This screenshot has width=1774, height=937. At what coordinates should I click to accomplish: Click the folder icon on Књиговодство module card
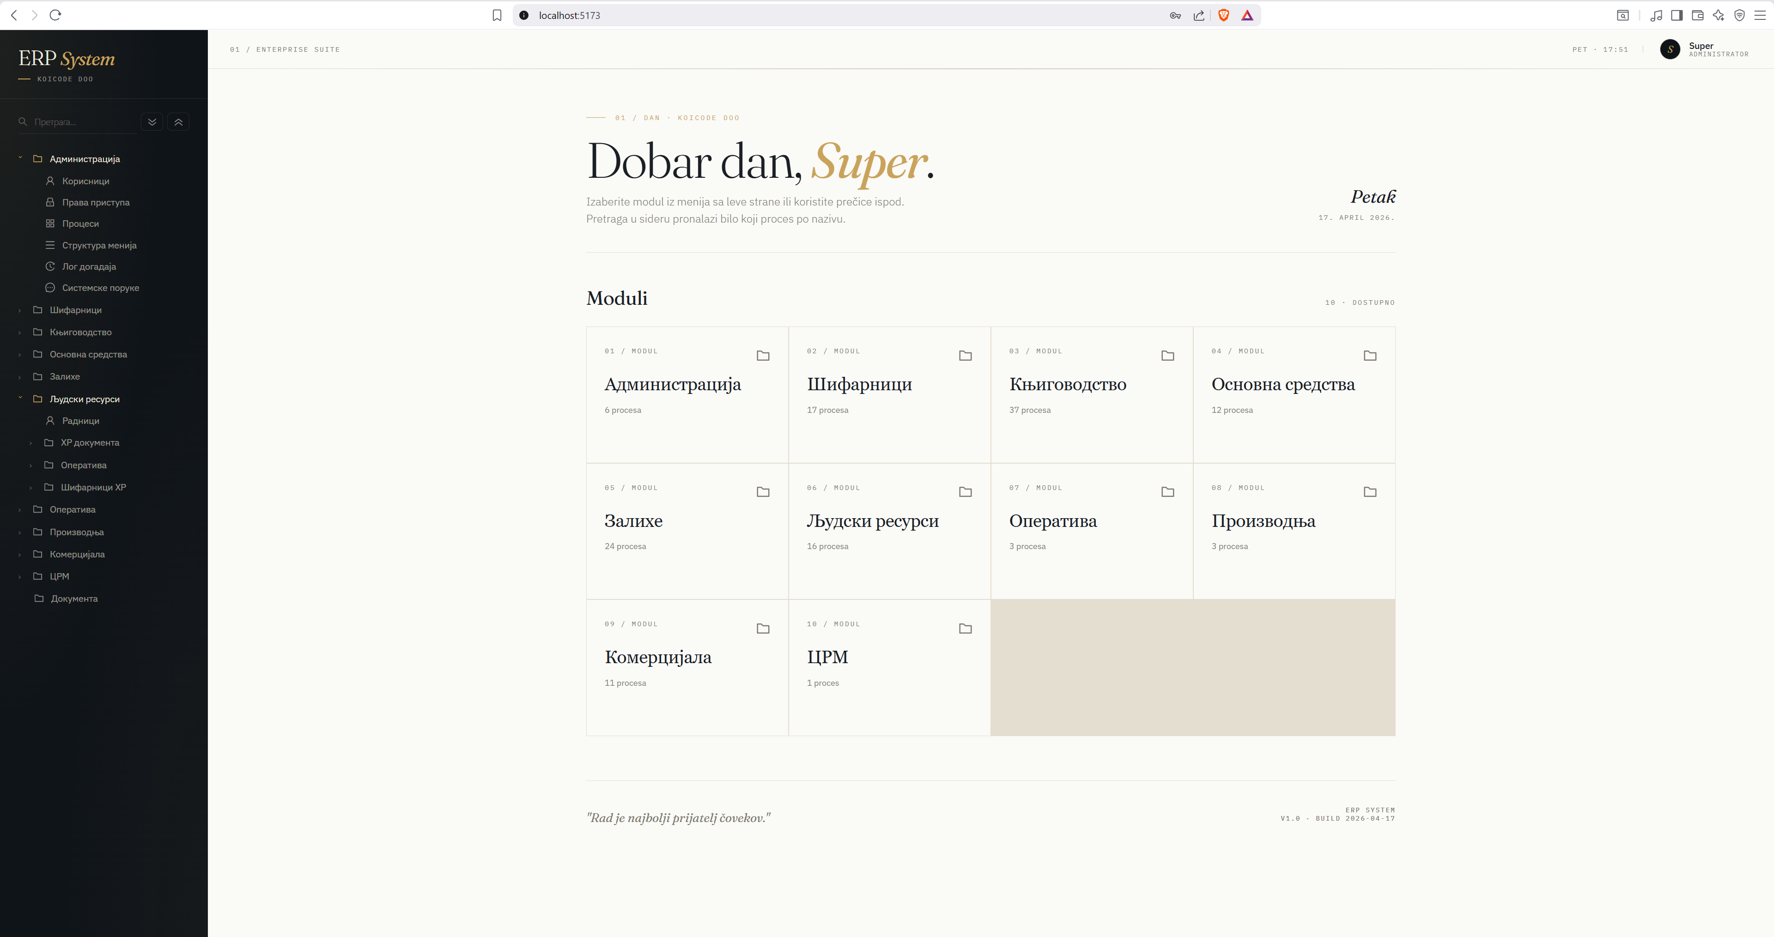1168,356
